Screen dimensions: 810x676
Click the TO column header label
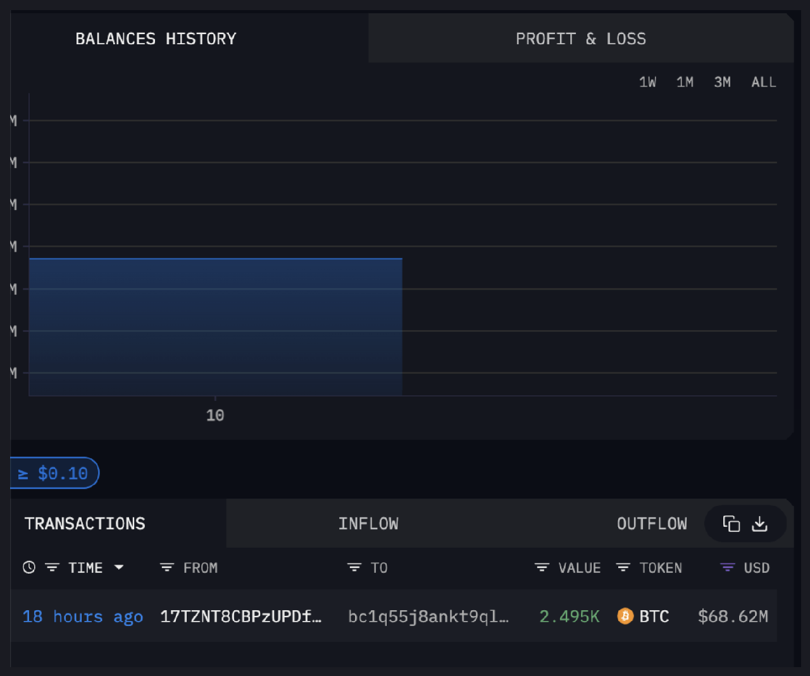(379, 568)
